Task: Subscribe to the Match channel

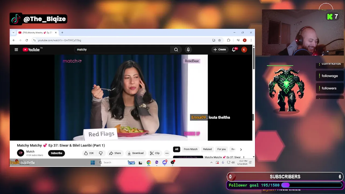Action: [57, 153]
